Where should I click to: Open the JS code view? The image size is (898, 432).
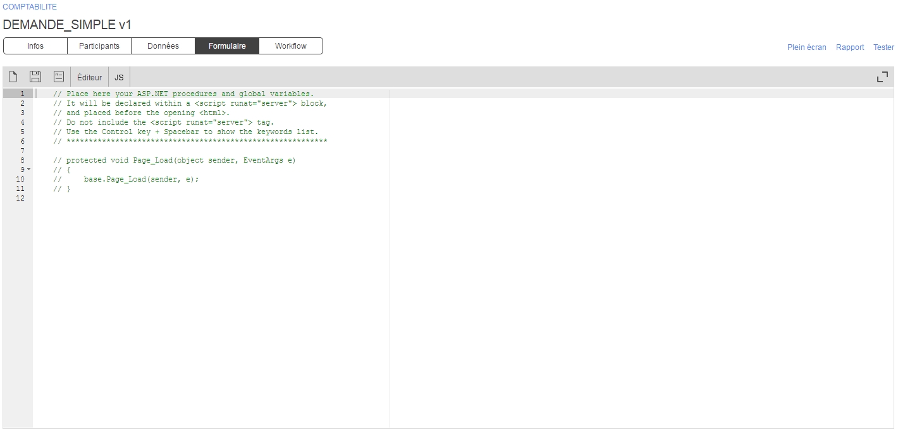click(x=119, y=78)
